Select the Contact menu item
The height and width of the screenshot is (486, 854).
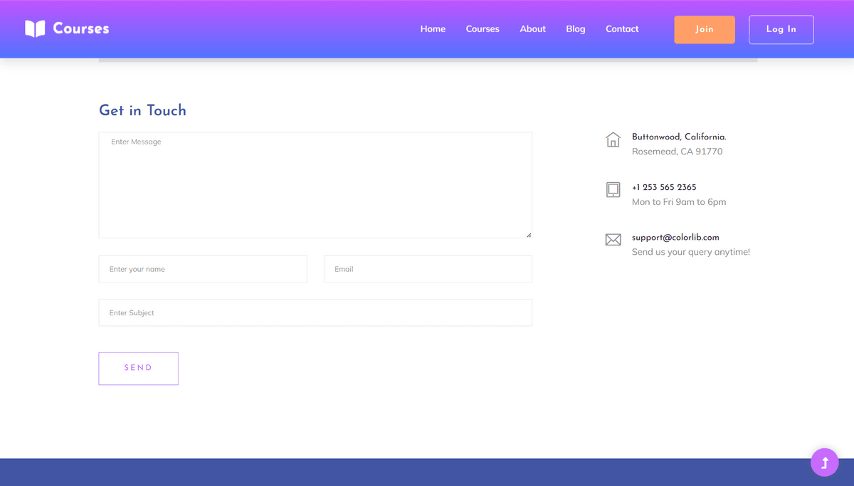[622, 29]
